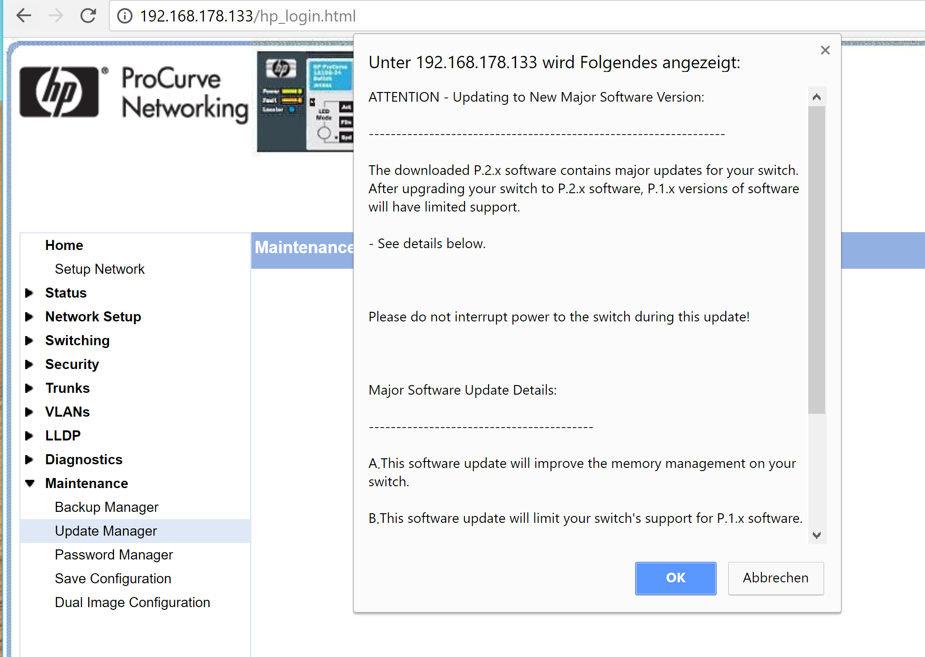Reload the page with the refresh icon

[88, 16]
